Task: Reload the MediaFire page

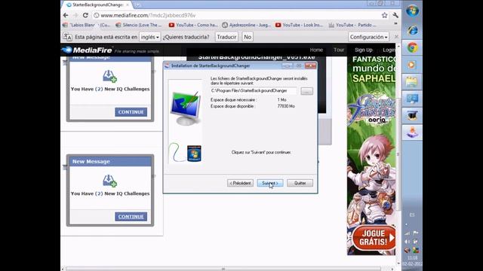Action: click(x=85, y=15)
